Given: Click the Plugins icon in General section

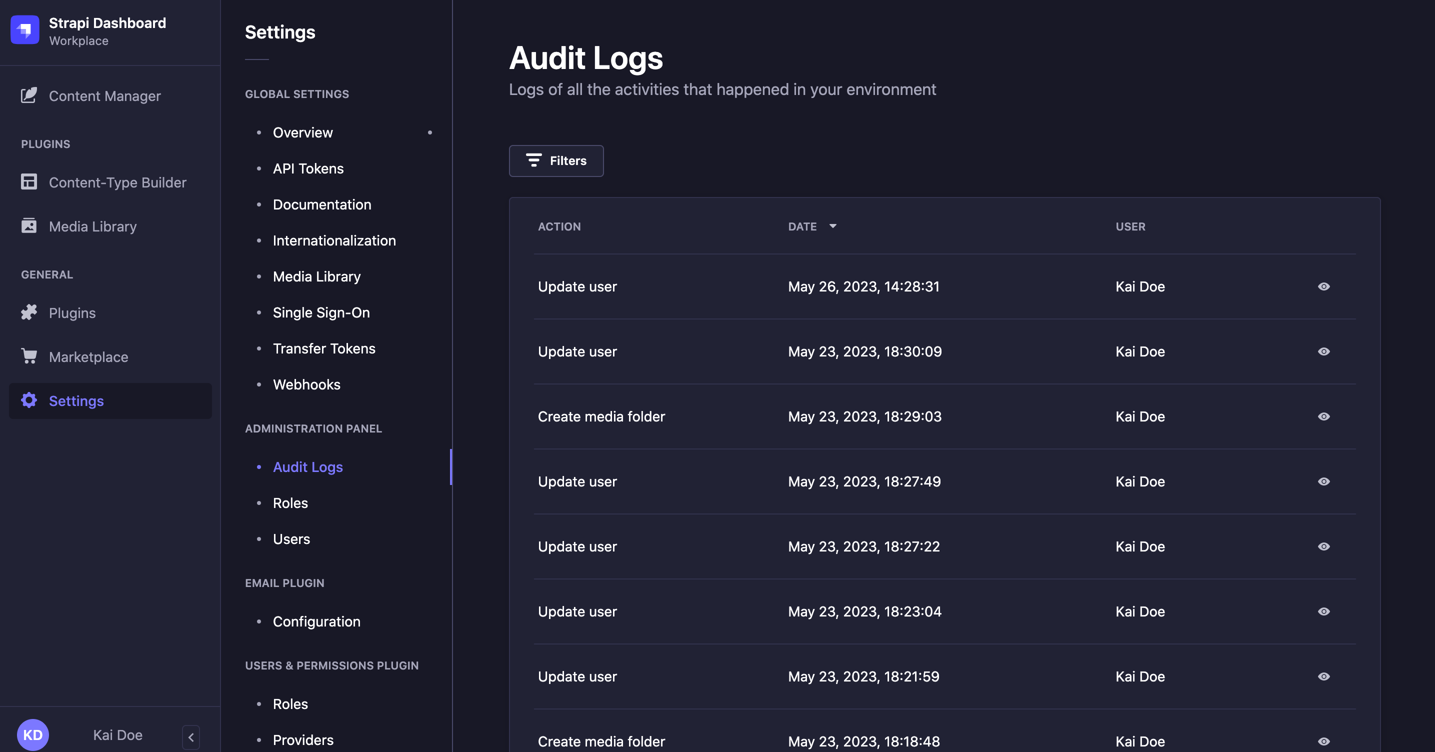Looking at the screenshot, I should [28, 311].
